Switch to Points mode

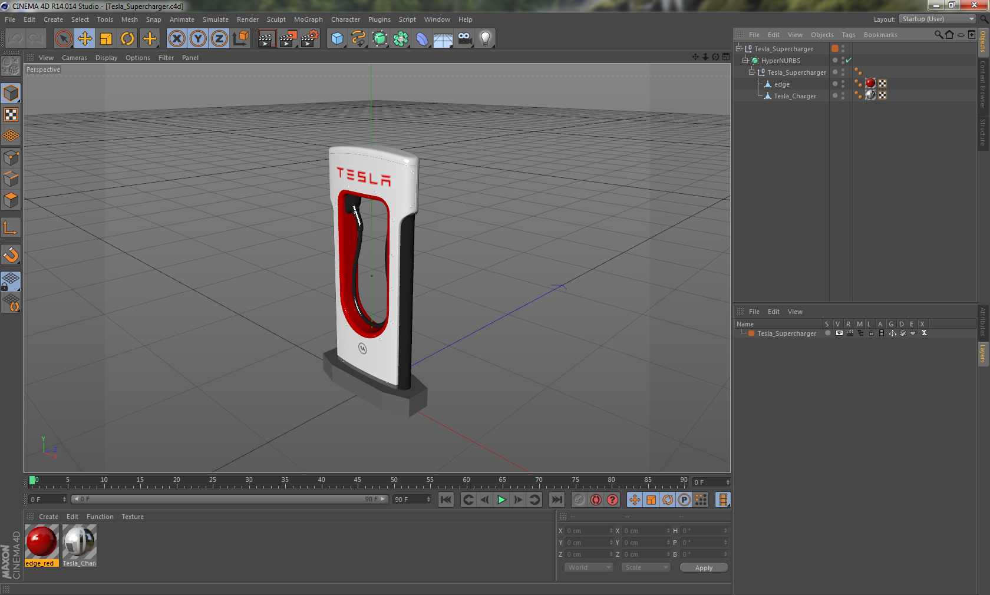(11, 157)
